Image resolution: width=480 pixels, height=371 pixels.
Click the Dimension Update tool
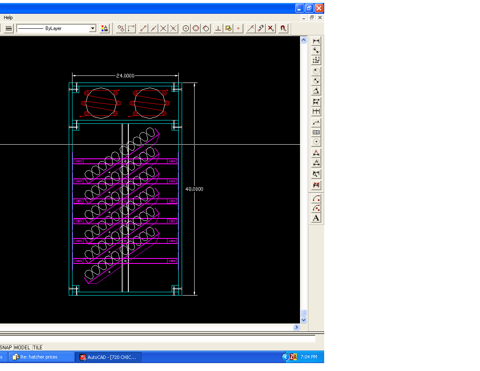[x=316, y=185]
